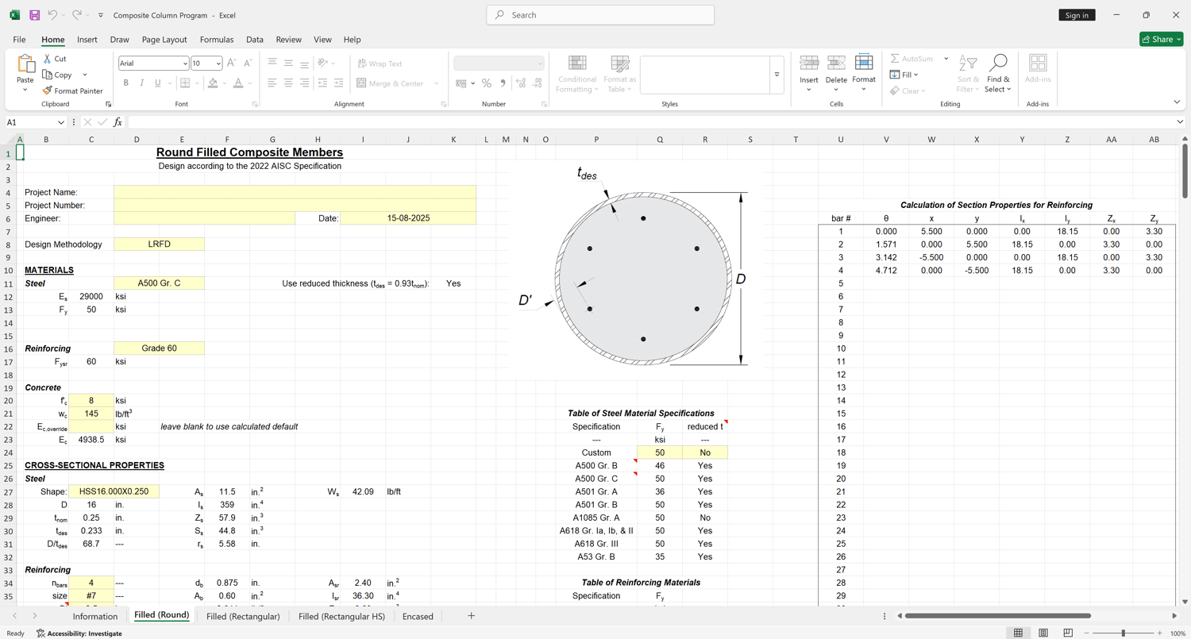This screenshot has height=639, width=1191.
Task: Apply the font color A
Action: [238, 83]
